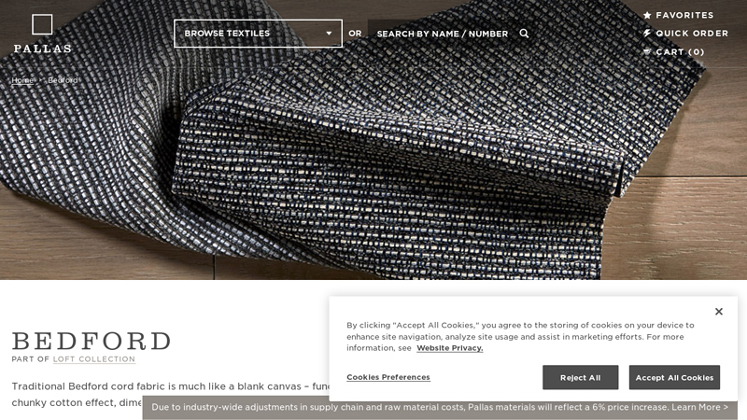Image resolution: width=747 pixels, height=420 pixels.
Task: Click the Favorites star icon
Action: (x=647, y=15)
